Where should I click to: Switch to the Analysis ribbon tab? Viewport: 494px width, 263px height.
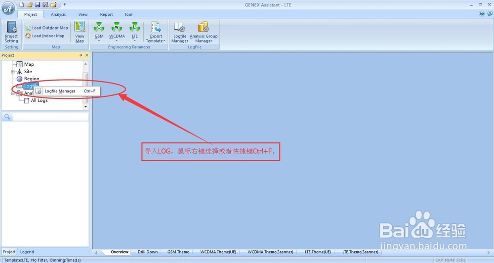click(58, 14)
